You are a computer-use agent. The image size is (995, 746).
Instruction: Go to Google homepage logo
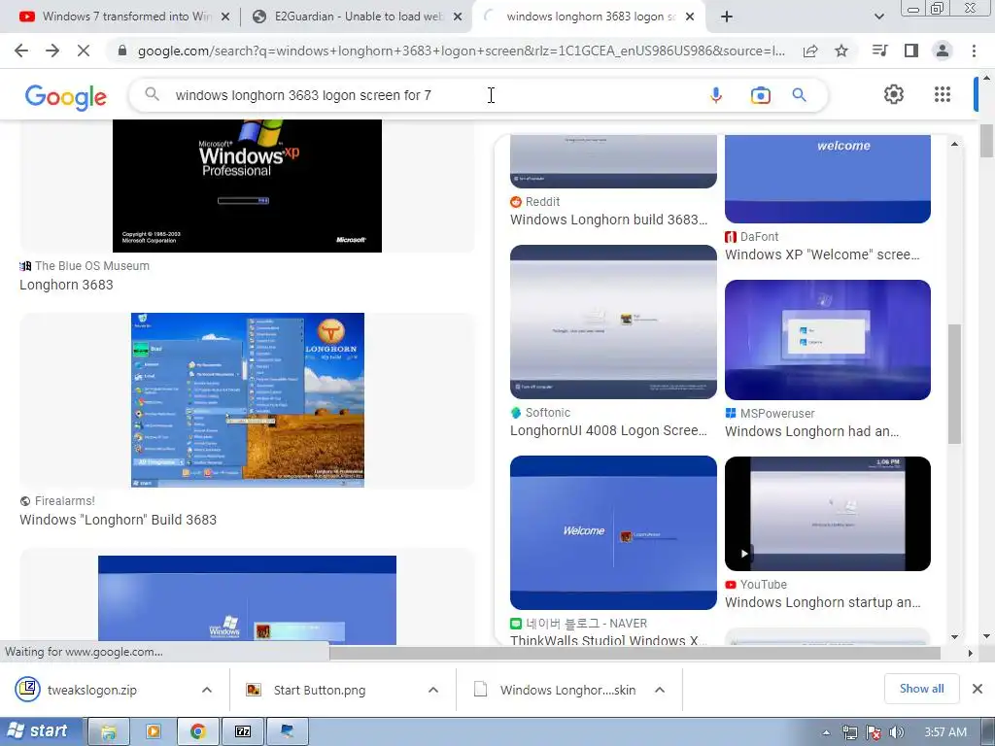(x=66, y=96)
